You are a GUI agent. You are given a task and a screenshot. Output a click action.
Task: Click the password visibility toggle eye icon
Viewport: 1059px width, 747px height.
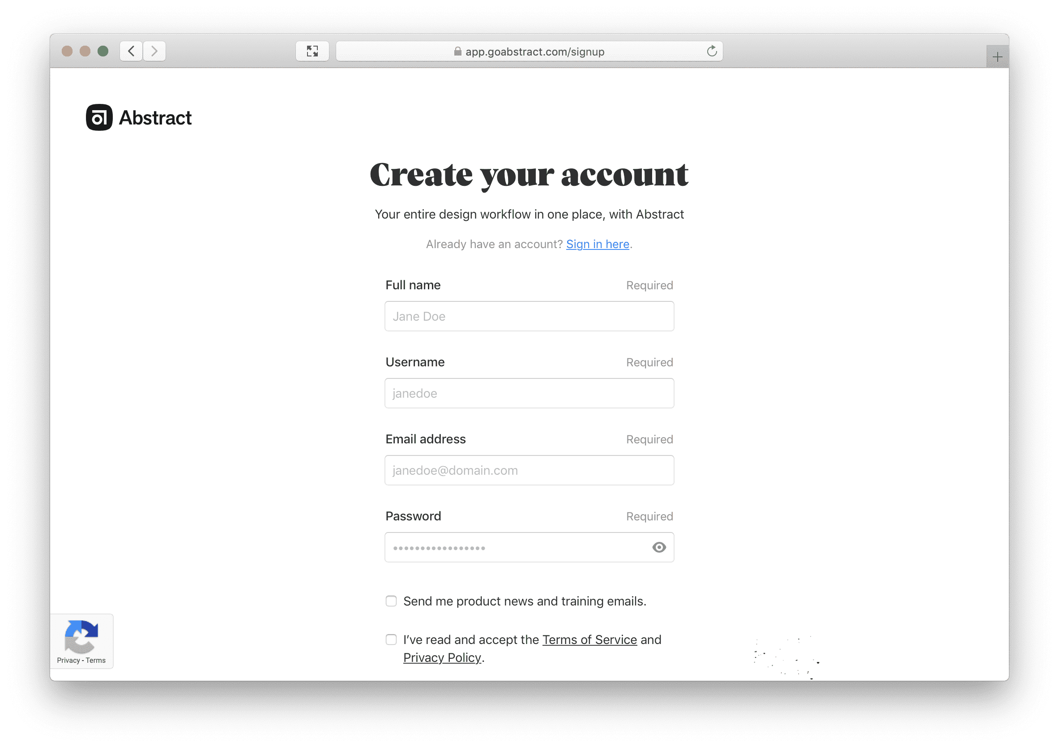(x=658, y=547)
